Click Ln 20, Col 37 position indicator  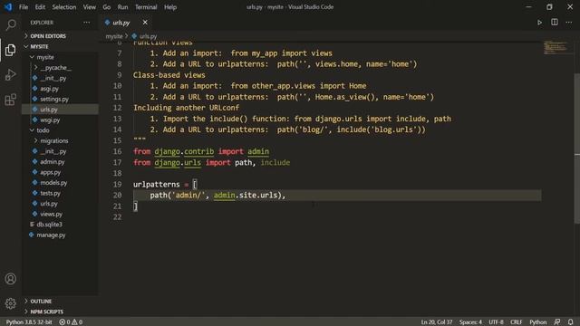click(x=437, y=322)
